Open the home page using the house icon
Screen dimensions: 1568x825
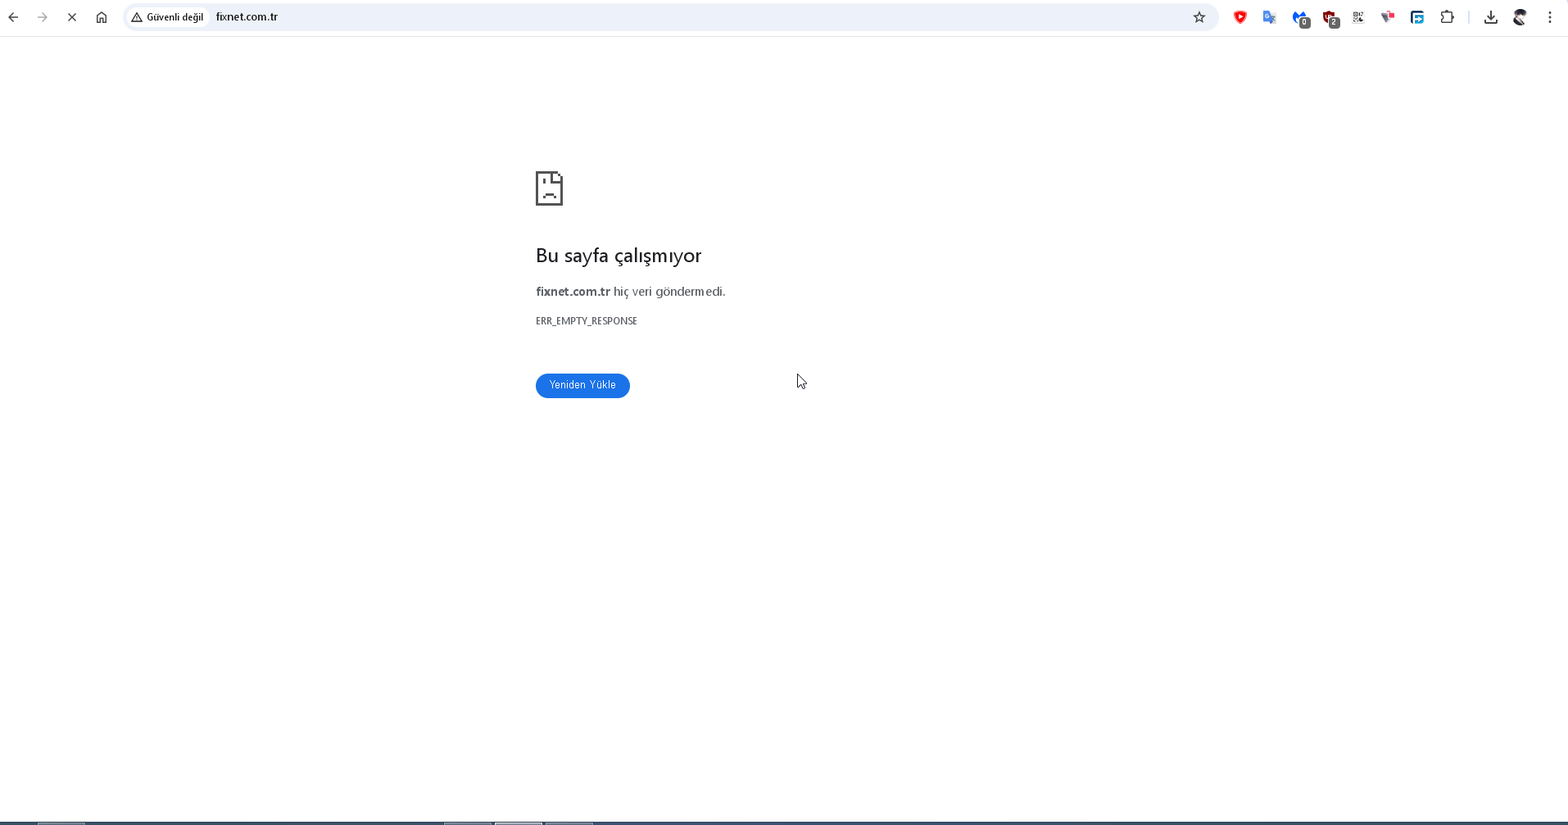coord(102,17)
